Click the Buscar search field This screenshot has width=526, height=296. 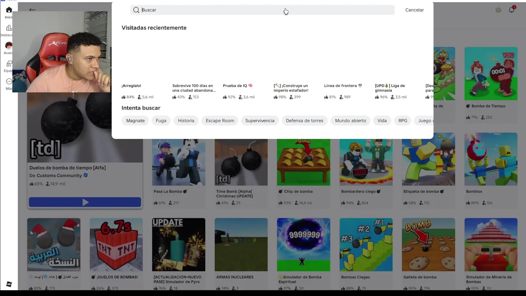[x=263, y=10]
